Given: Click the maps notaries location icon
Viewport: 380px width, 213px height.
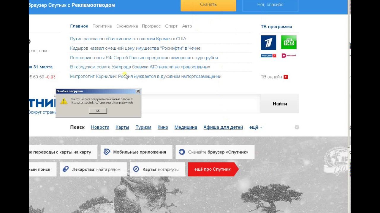Looking at the screenshot, I should click(x=136, y=169).
